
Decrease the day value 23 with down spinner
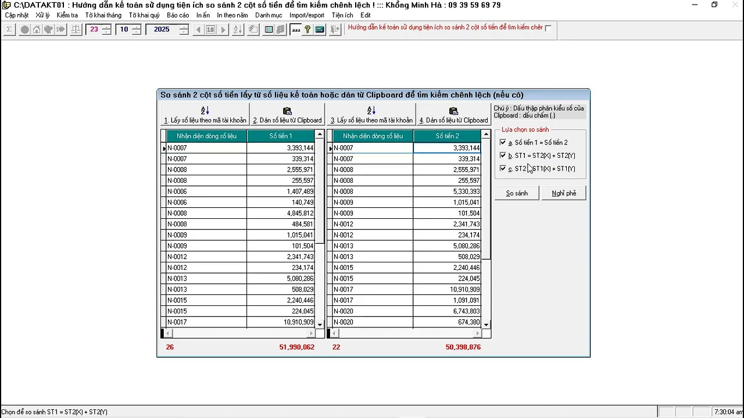(x=106, y=33)
